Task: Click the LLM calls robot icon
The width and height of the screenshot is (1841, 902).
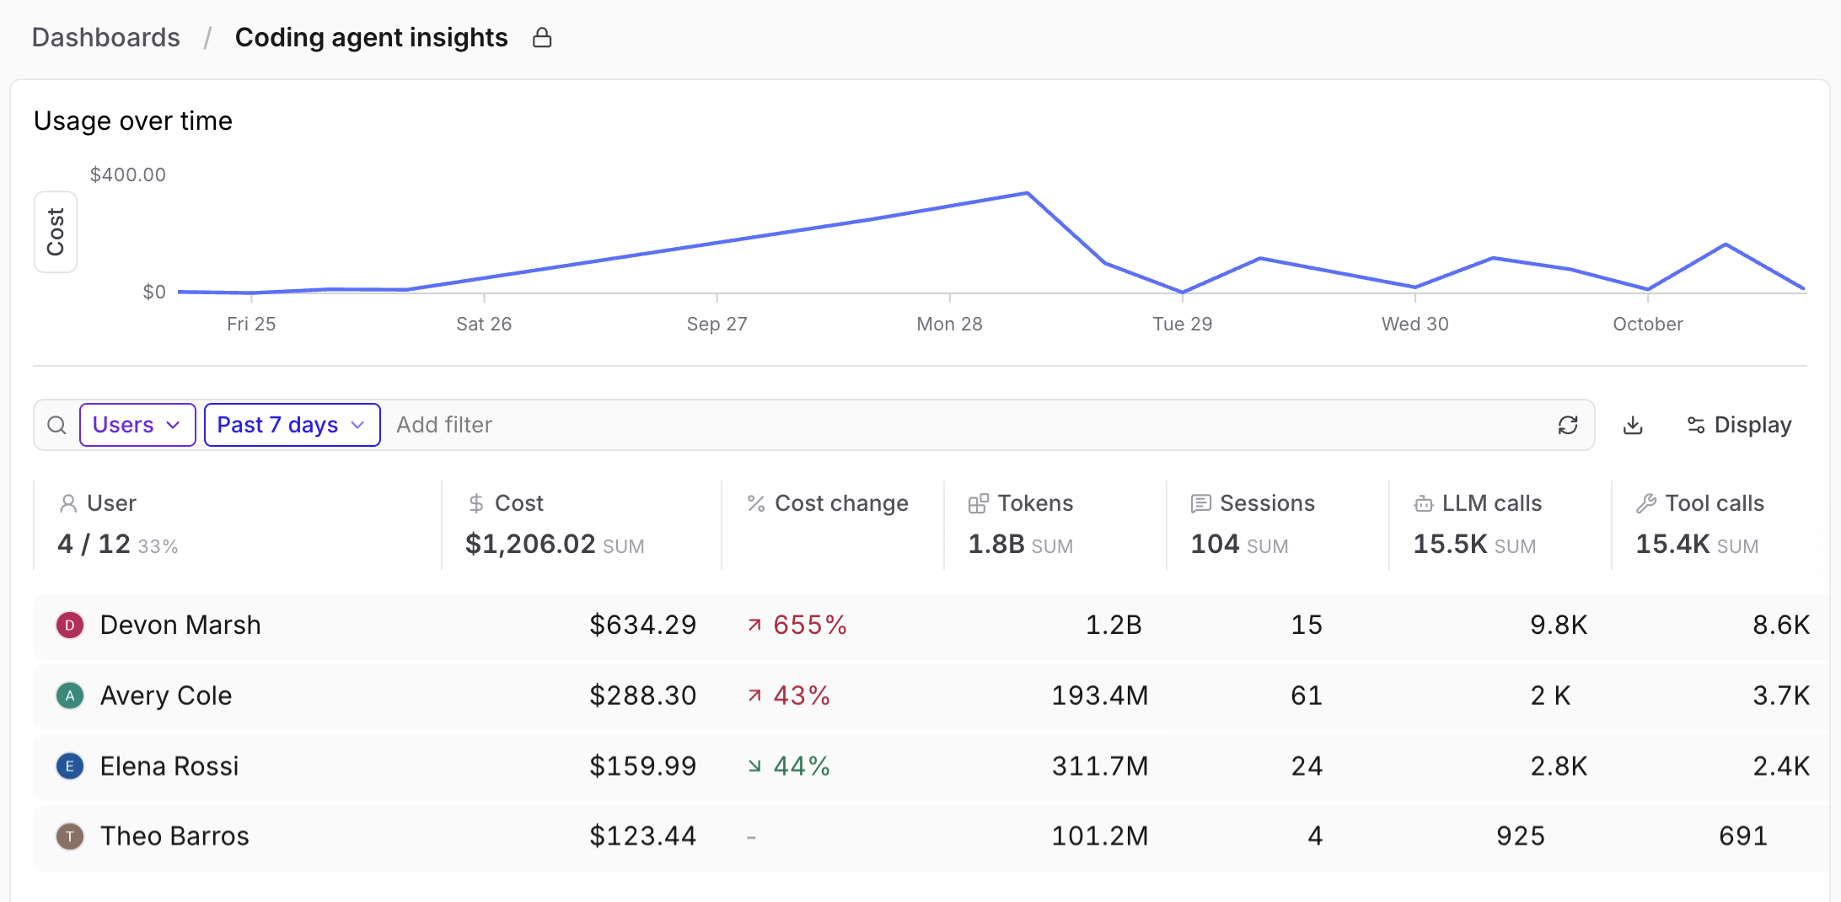Action: [x=1424, y=503]
